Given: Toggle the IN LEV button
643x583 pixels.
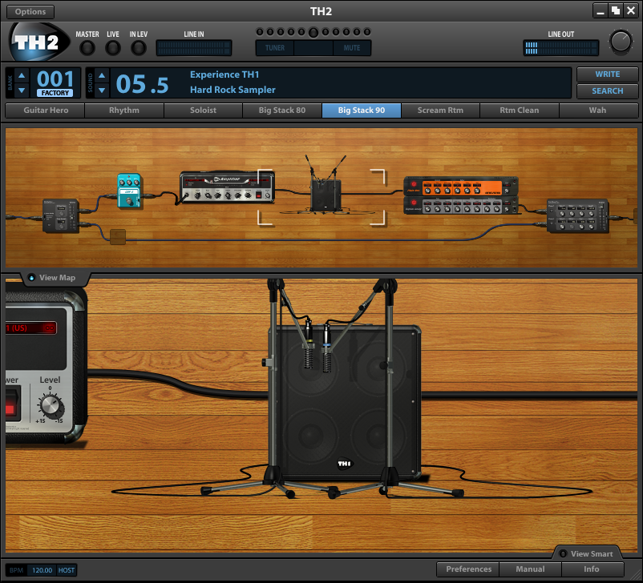Looking at the screenshot, I should (139, 48).
